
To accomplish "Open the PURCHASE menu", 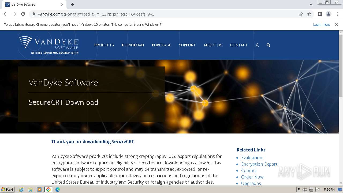I will click(161, 45).
